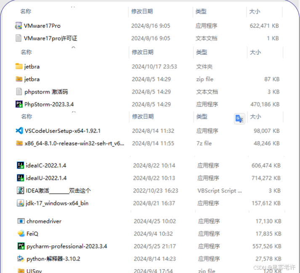Screen dimensions: 300x273
Task: Select the ideaIC-2022.1.4 file name
Action: (x=46, y=165)
